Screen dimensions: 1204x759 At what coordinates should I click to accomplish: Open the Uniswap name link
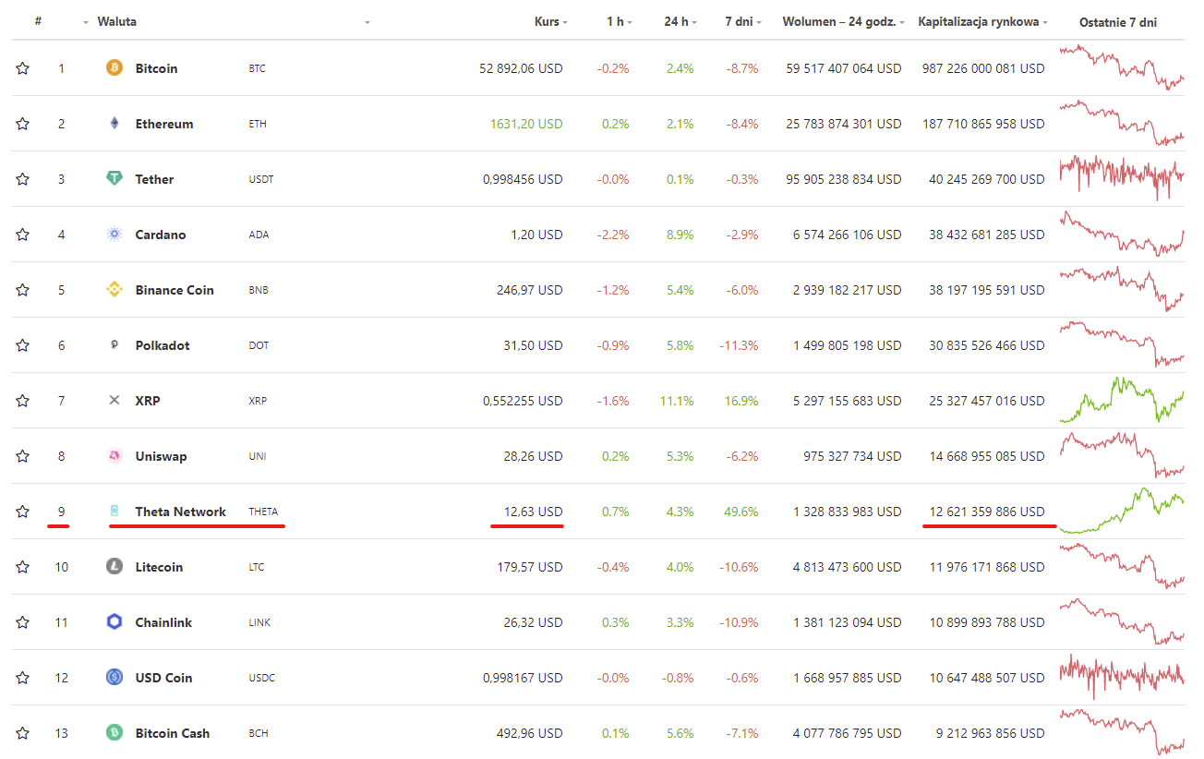[161, 456]
